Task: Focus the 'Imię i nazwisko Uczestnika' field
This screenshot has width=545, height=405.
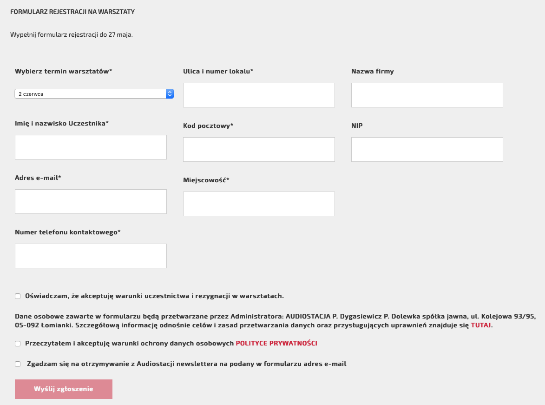Action: 91,147
